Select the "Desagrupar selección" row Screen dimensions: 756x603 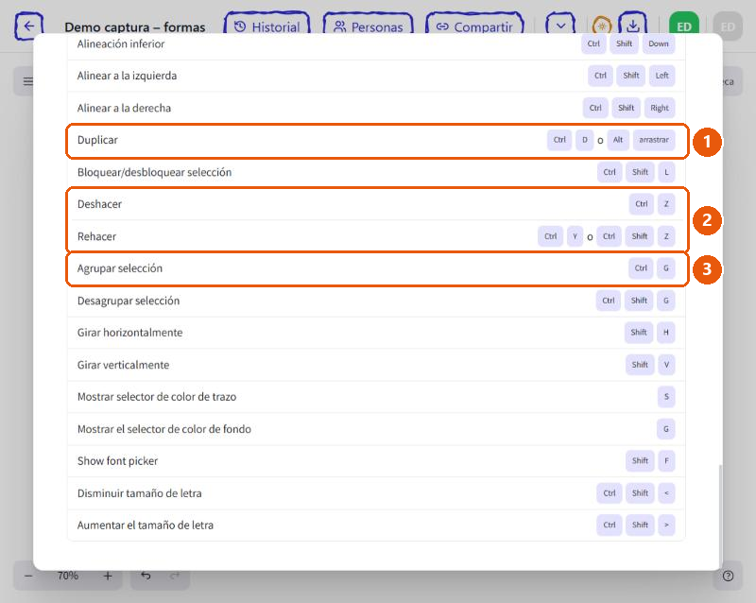[x=376, y=301]
